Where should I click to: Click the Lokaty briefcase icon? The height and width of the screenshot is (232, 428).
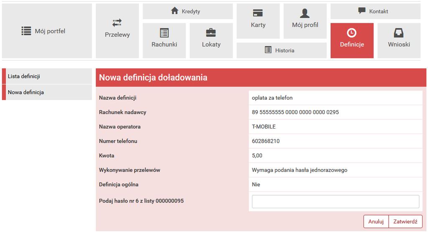(x=211, y=33)
